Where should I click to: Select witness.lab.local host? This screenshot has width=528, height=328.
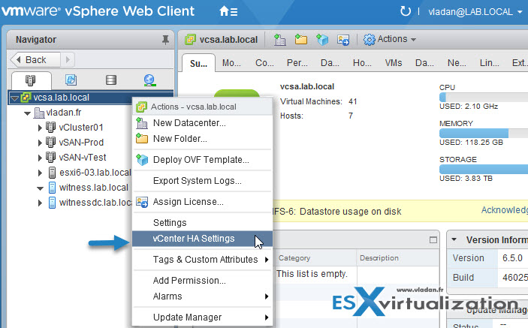point(94,188)
